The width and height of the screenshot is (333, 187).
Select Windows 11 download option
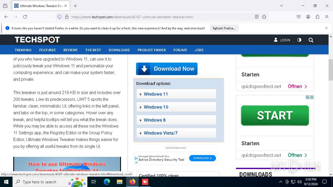176,94
